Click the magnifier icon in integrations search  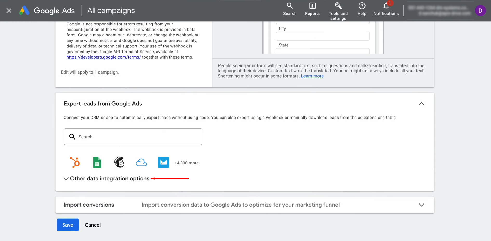72,137
